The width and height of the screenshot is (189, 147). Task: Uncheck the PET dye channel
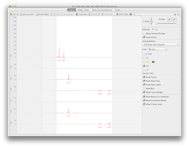point(144,65)
